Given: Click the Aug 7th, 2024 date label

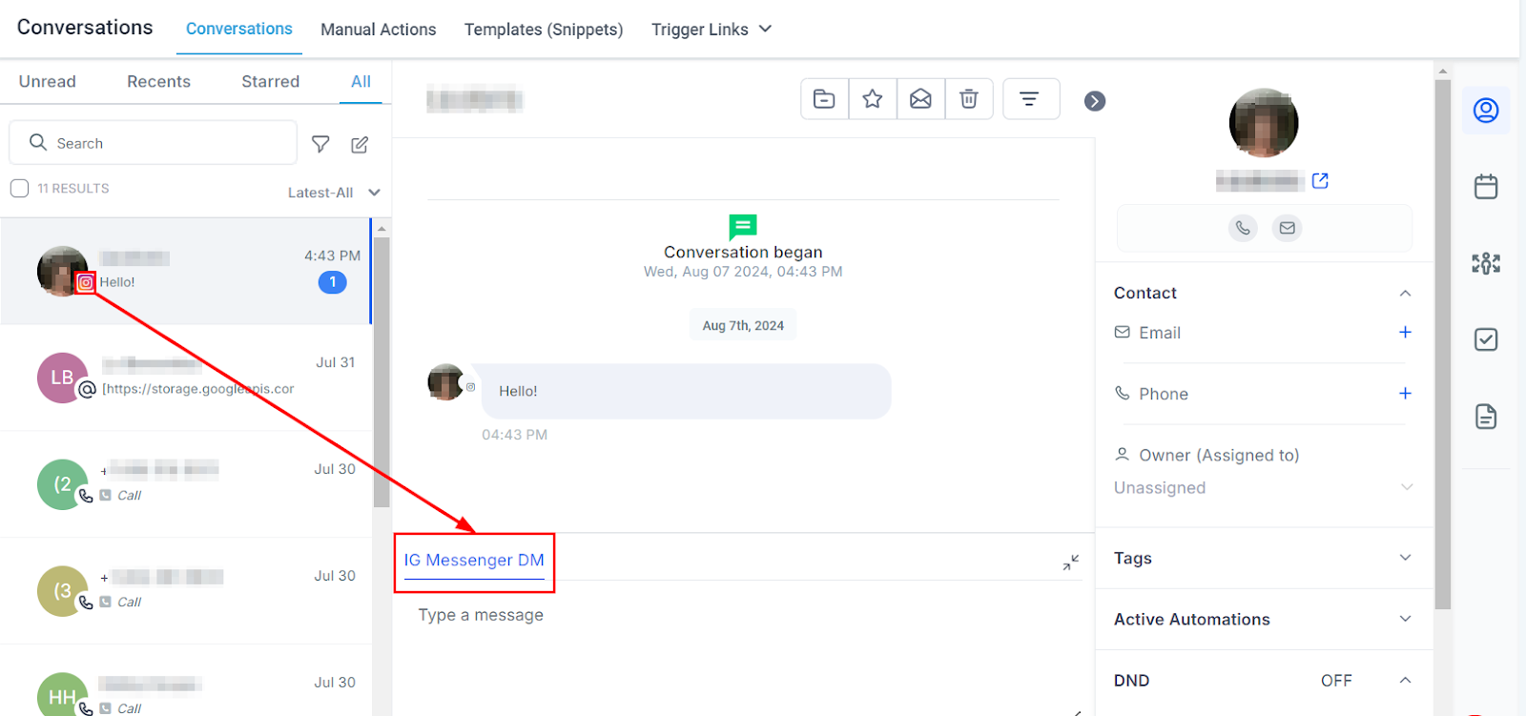Looking at the screenshot, I should tap(743, 325).
